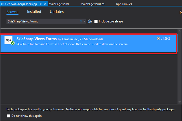Clear the search text with the X

tap(81, 21)
